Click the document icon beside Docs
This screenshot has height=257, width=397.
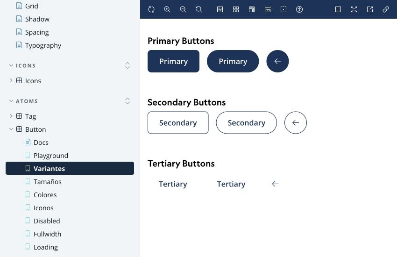click(x=28, y=143)
